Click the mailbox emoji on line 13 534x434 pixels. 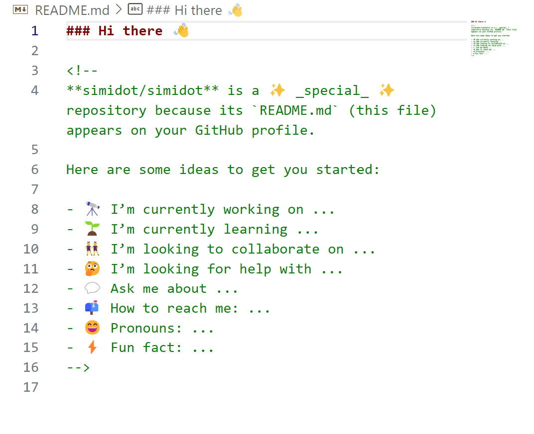[92, 308]
